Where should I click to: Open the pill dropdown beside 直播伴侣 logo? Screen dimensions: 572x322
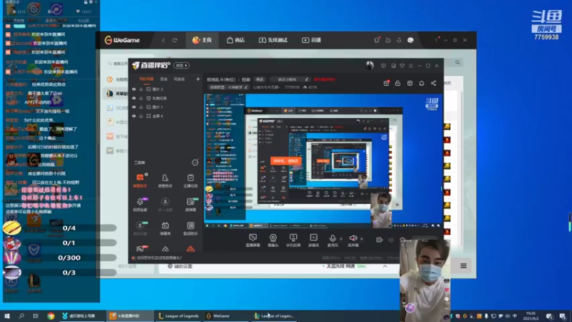click(182, 65)
